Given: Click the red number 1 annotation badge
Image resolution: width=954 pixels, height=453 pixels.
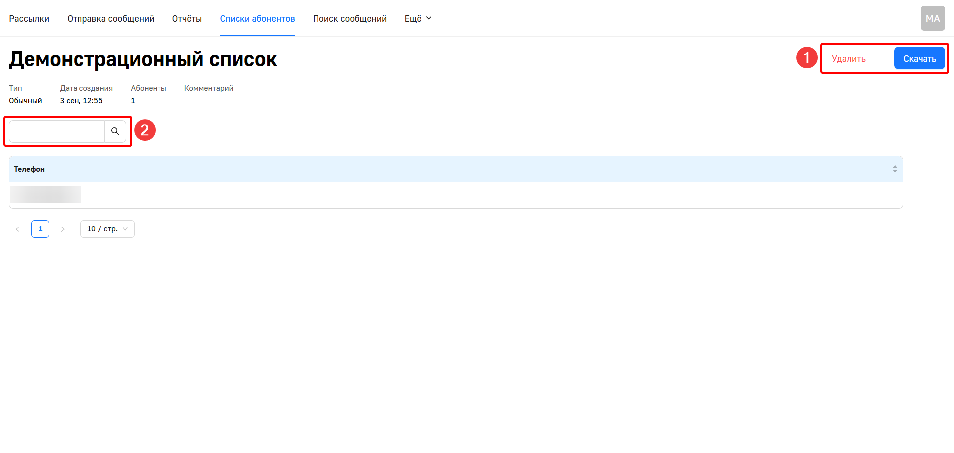Looking at the screenshot, I should pos(807,58).
